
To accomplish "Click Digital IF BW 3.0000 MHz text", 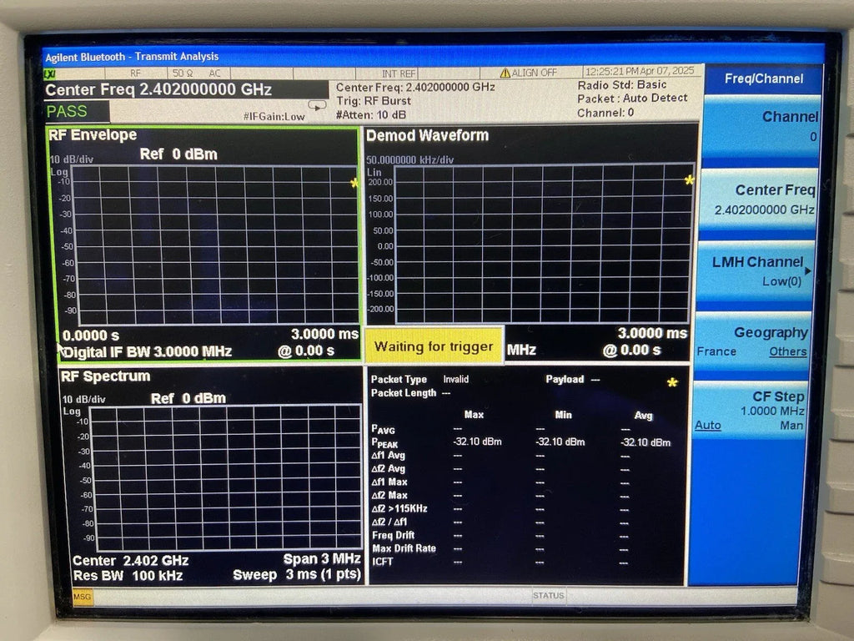I will pos(148,351).
